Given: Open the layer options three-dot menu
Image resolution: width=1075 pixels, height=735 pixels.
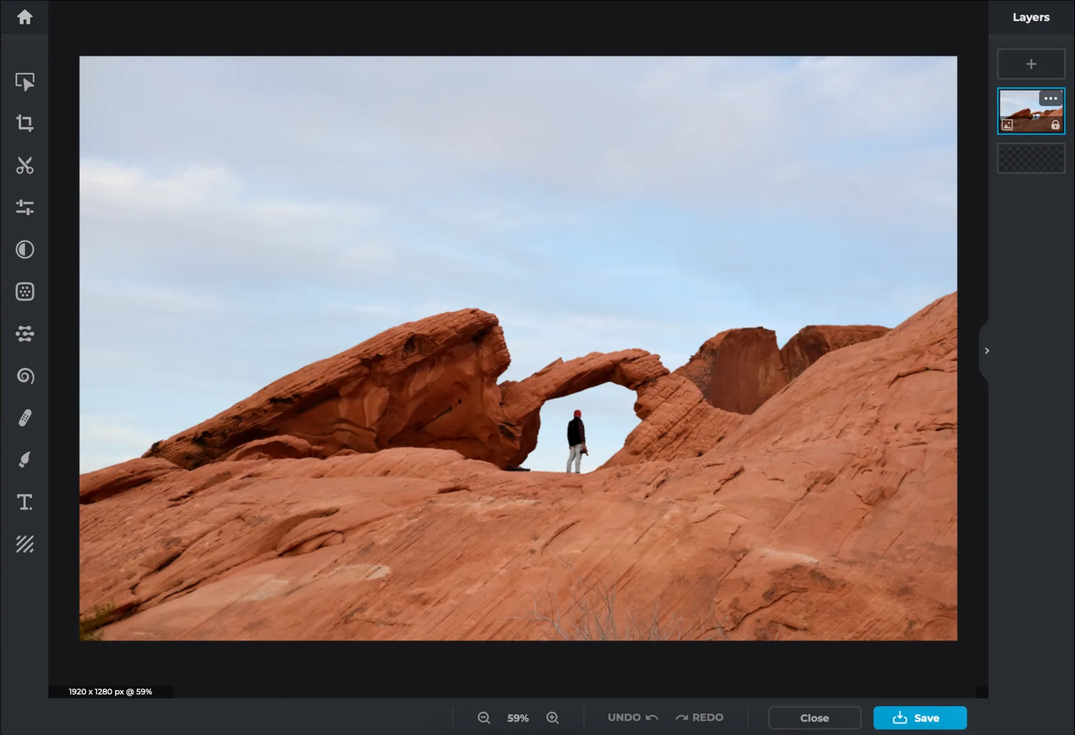Looking at the screenshot, I should (1050, 99).
